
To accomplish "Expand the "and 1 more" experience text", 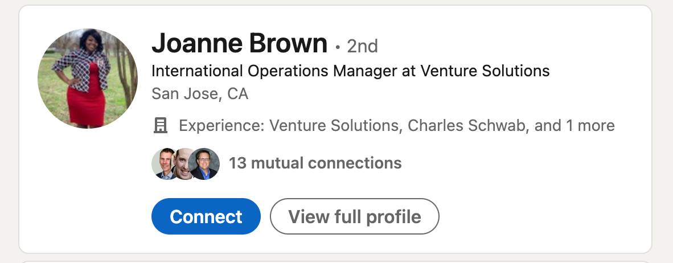I will [x=574, y=125].
